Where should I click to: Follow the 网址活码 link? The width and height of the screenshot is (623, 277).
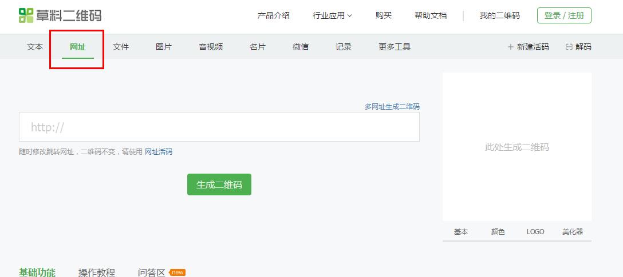tap(159, 152)
